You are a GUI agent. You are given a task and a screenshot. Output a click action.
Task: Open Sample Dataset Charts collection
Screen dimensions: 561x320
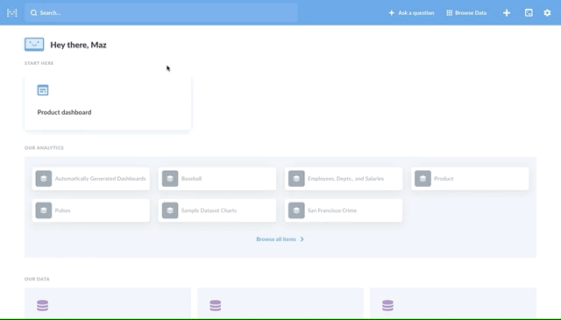pos(217,210)
